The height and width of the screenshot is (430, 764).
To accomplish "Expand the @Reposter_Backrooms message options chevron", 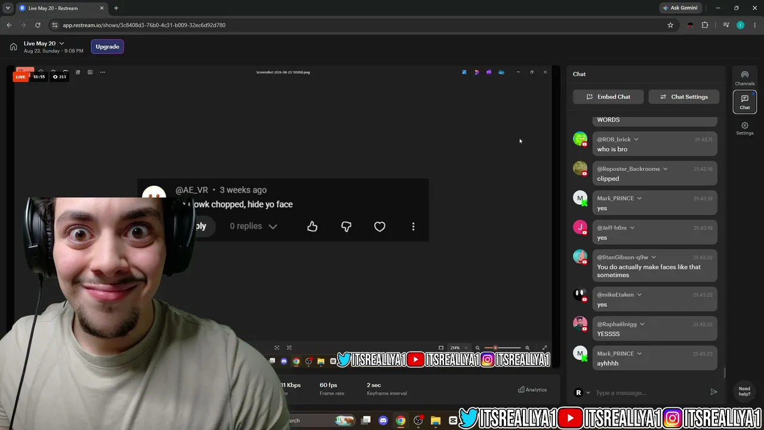I will pos(665,169).
